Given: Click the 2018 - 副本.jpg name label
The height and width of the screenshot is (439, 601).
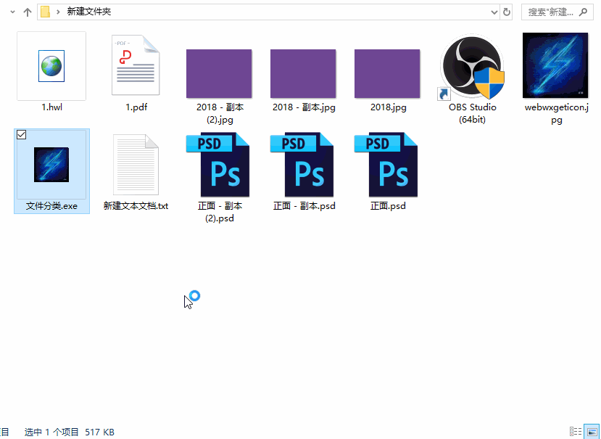Looking at the screenshot, I should coord(304,107).
